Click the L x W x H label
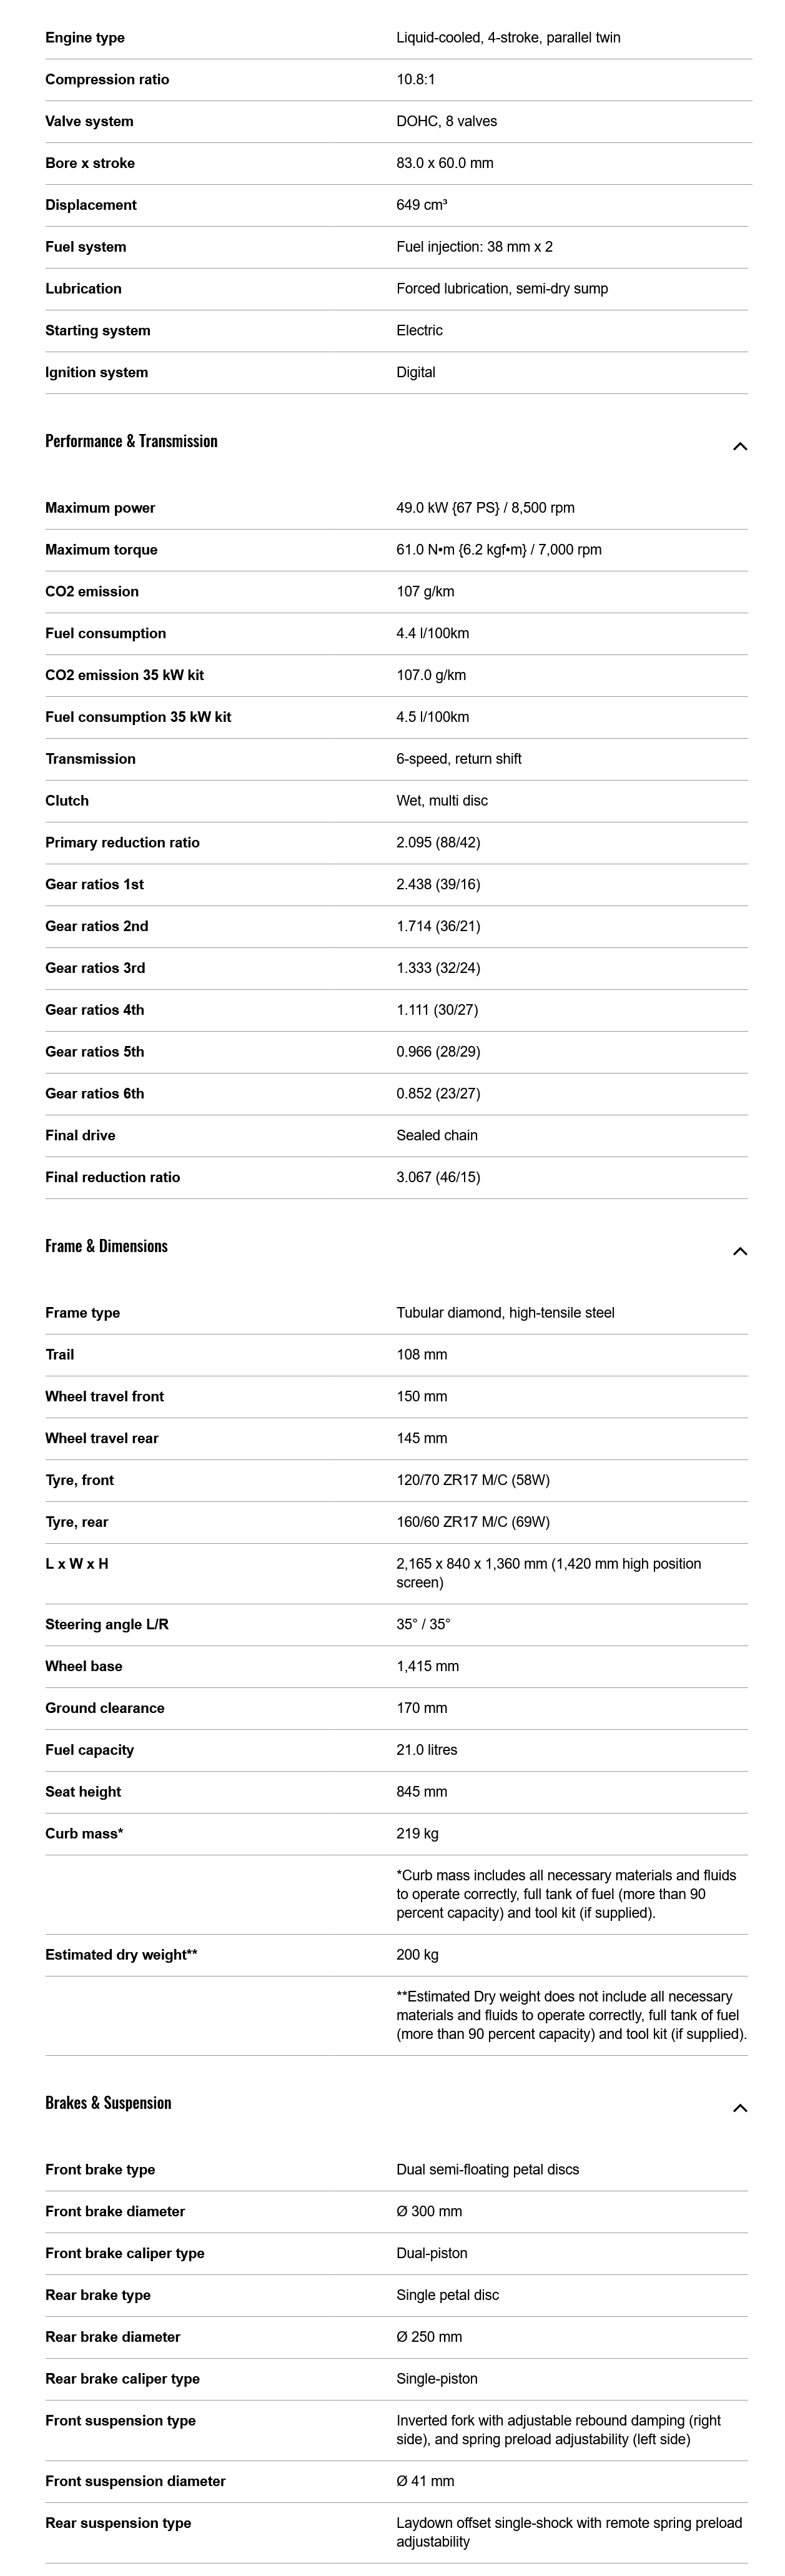 (x=77, y=1564)
